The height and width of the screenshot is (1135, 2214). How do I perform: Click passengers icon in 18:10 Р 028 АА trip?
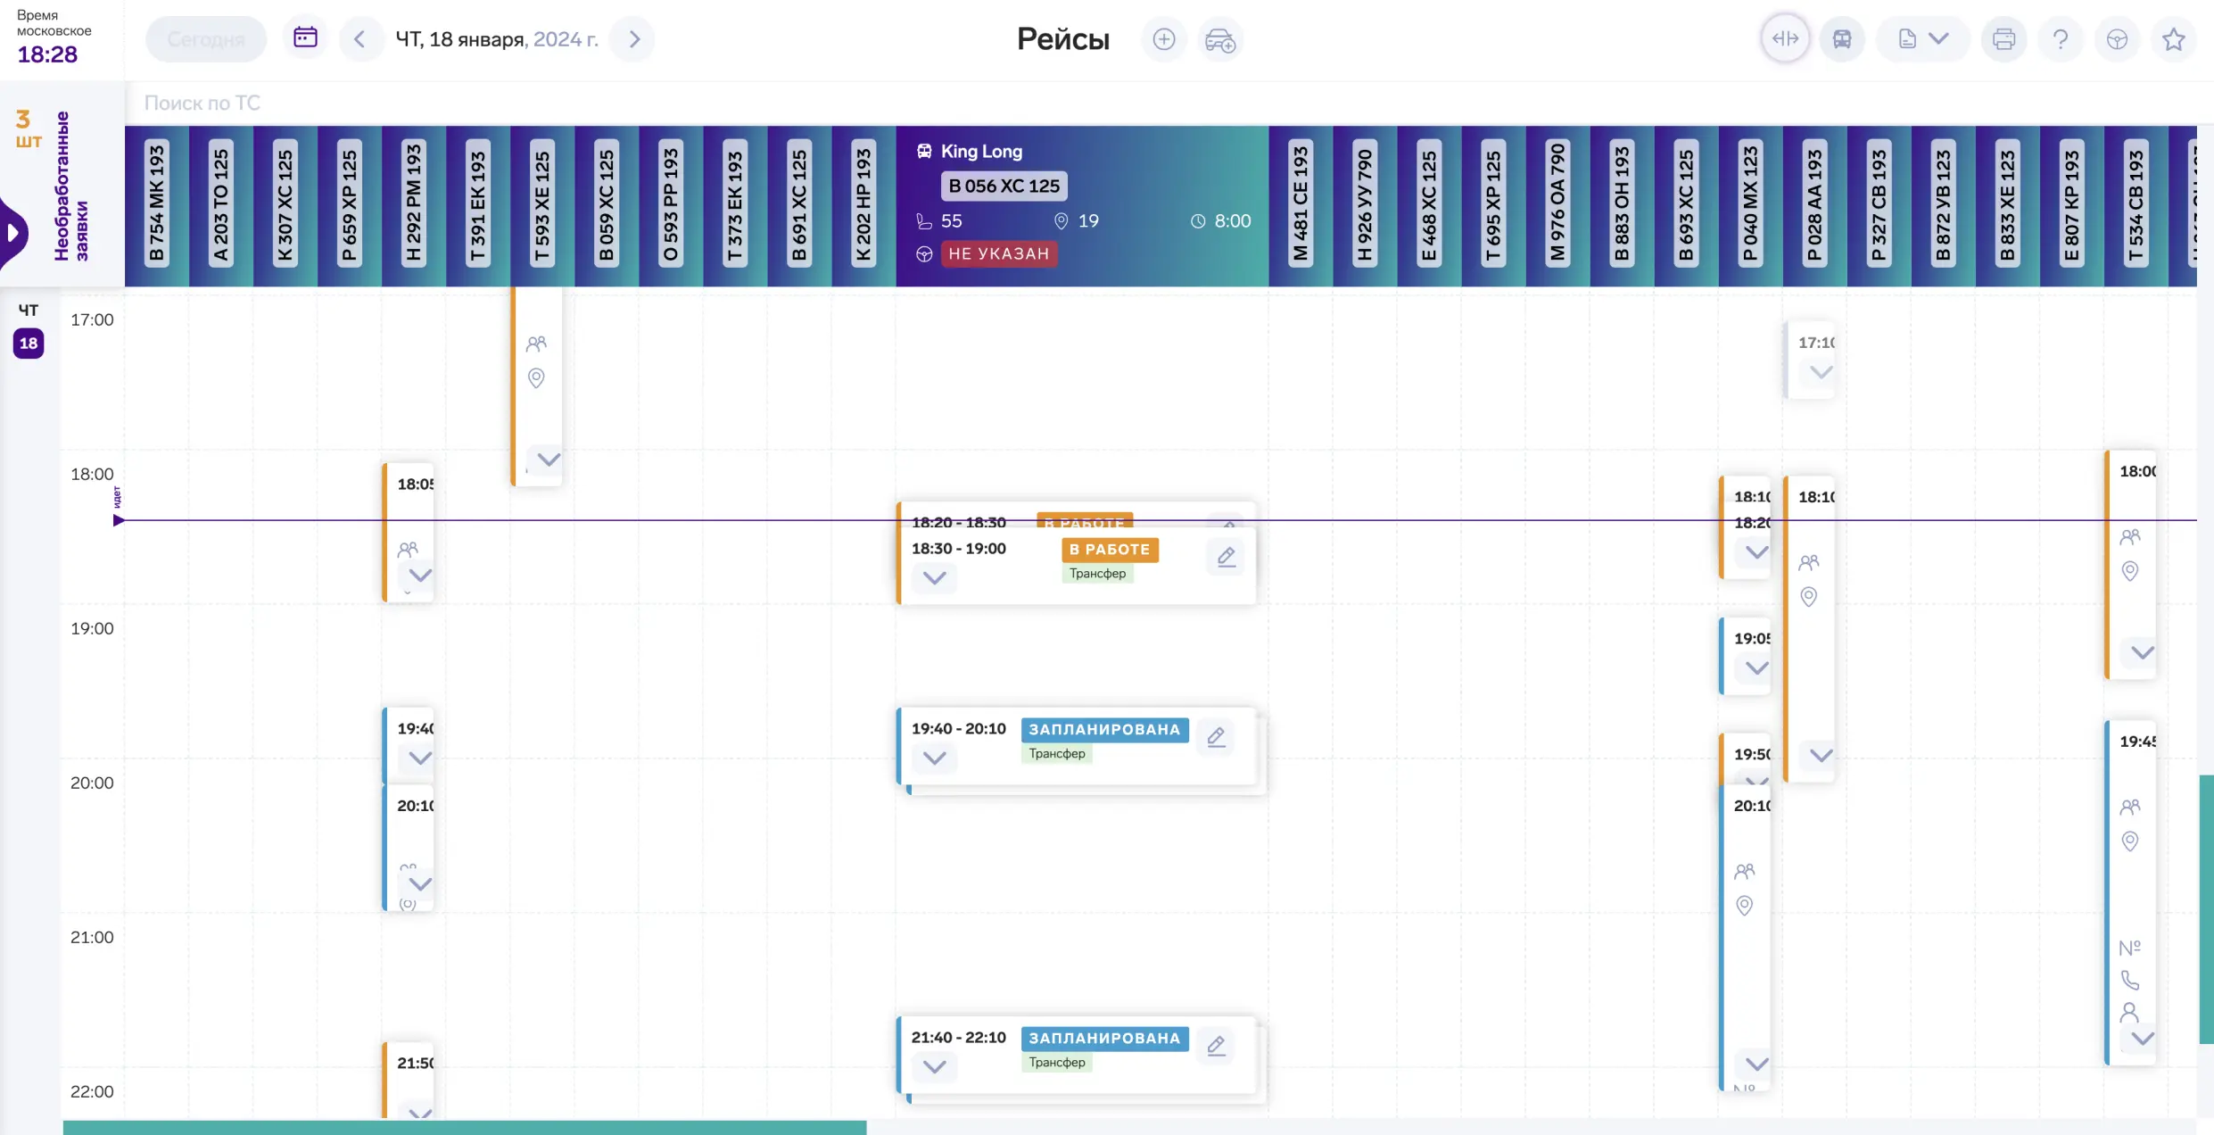tap(1808, 562)
